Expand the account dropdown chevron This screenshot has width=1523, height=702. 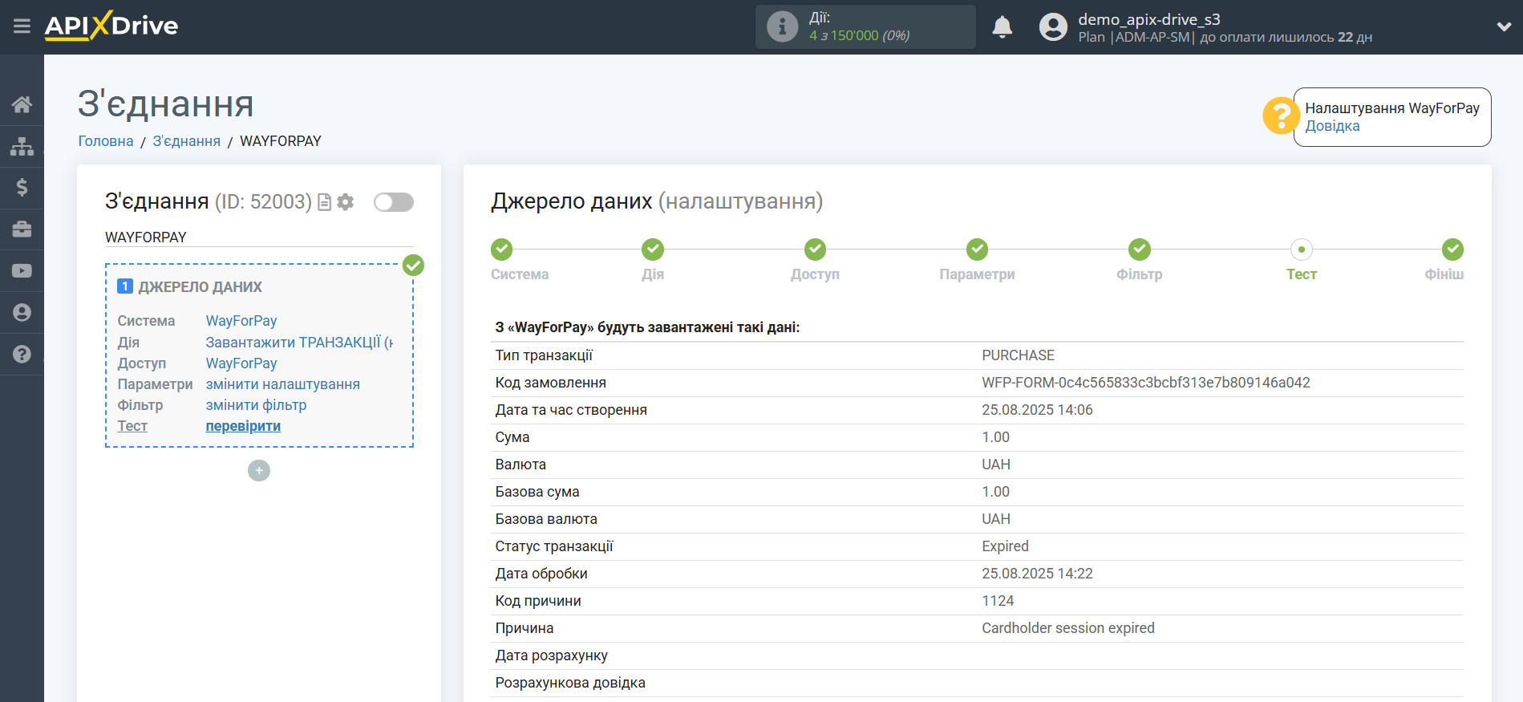[x=1504, y=26]
